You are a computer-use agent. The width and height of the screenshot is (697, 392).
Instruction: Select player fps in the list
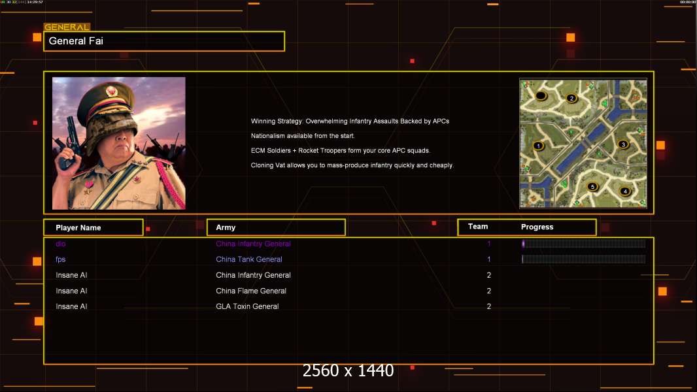60,259
